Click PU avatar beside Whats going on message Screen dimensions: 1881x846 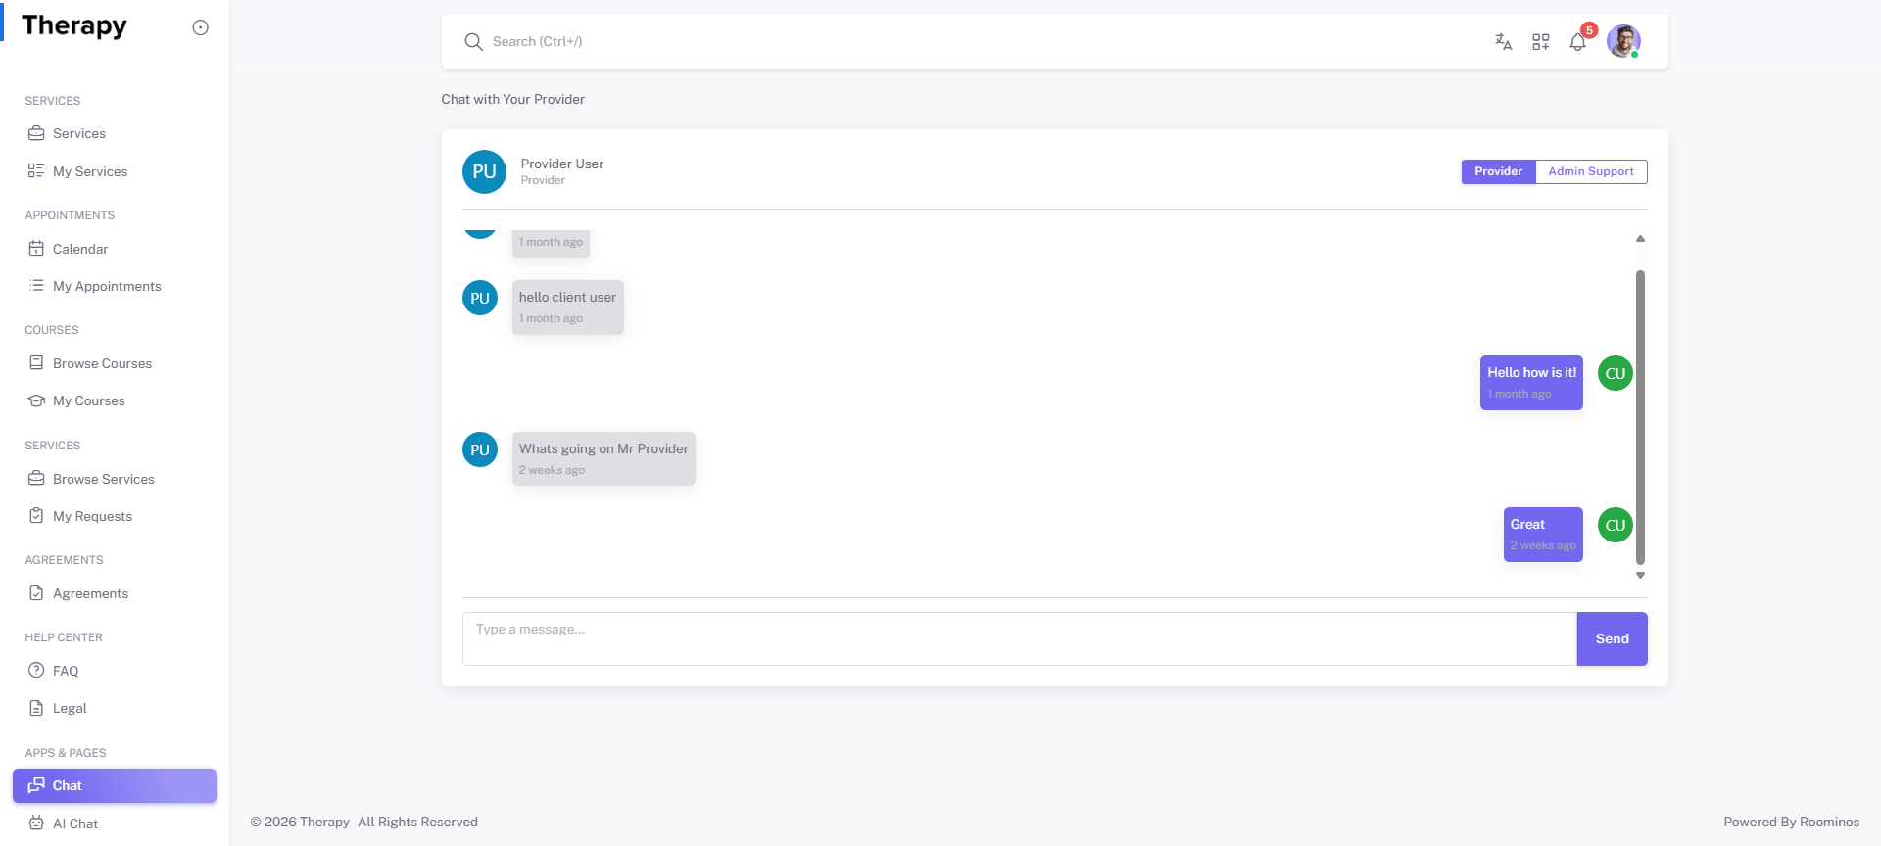[x=480, y=449]
